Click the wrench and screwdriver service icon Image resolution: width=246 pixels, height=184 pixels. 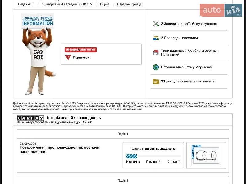click(156, 24)
